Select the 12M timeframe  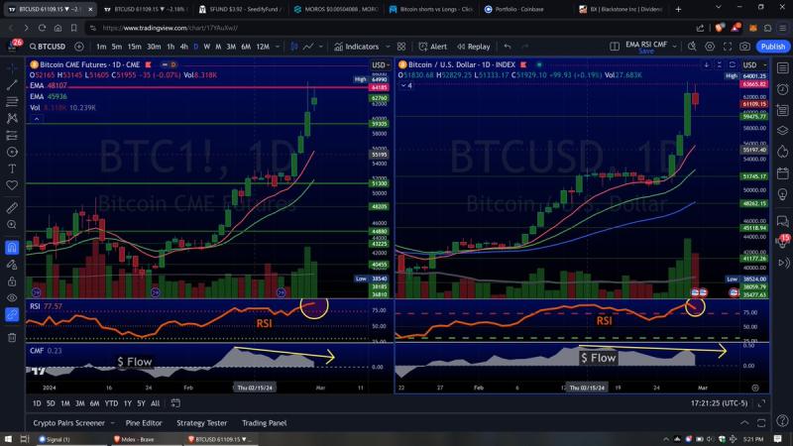(263, 47)
